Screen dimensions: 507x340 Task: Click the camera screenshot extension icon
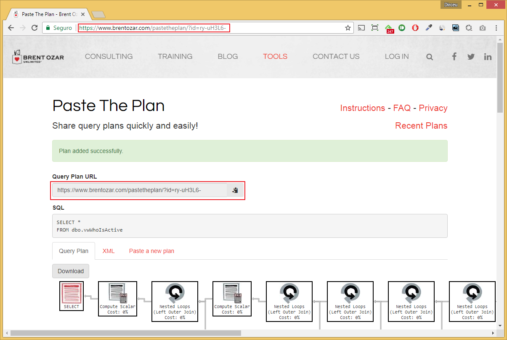[483, 28]
